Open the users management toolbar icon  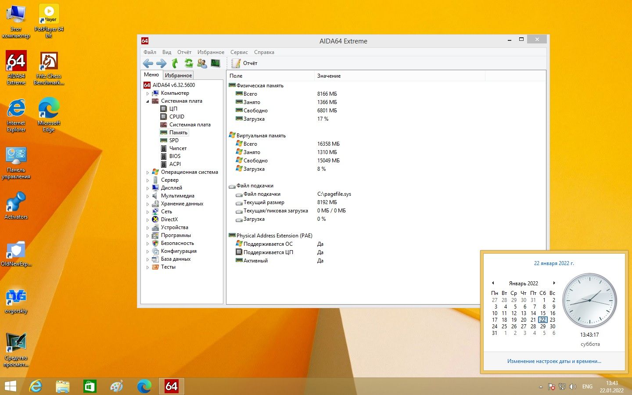tap(202, 63)
